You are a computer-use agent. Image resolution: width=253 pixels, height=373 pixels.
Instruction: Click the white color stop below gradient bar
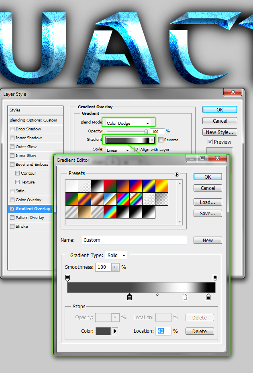click(x=185, y=297)
